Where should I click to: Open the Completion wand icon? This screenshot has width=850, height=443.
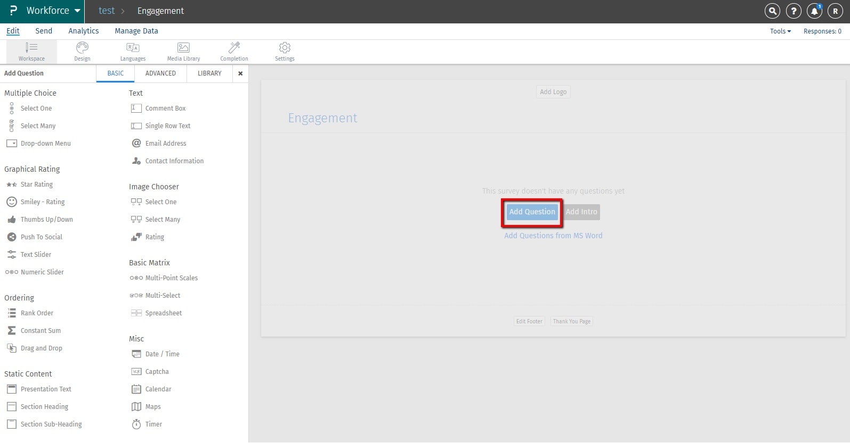tap(234, 52)
